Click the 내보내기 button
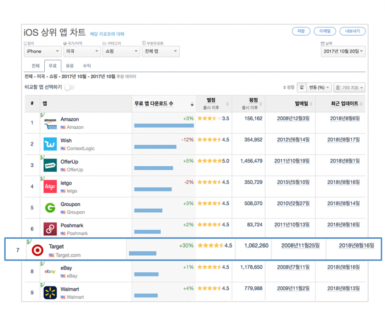 pyautogui.click(x=352, y=31)
